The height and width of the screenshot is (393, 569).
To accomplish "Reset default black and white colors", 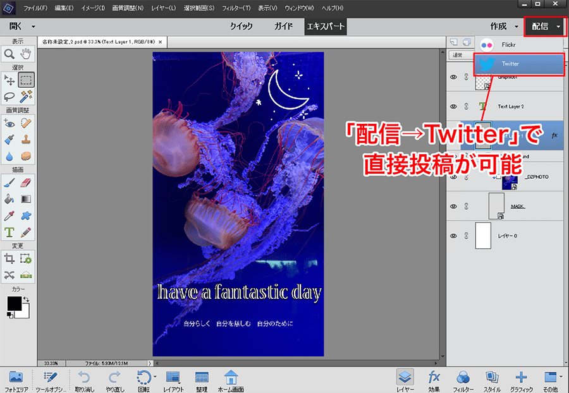I will click(10, 315).
